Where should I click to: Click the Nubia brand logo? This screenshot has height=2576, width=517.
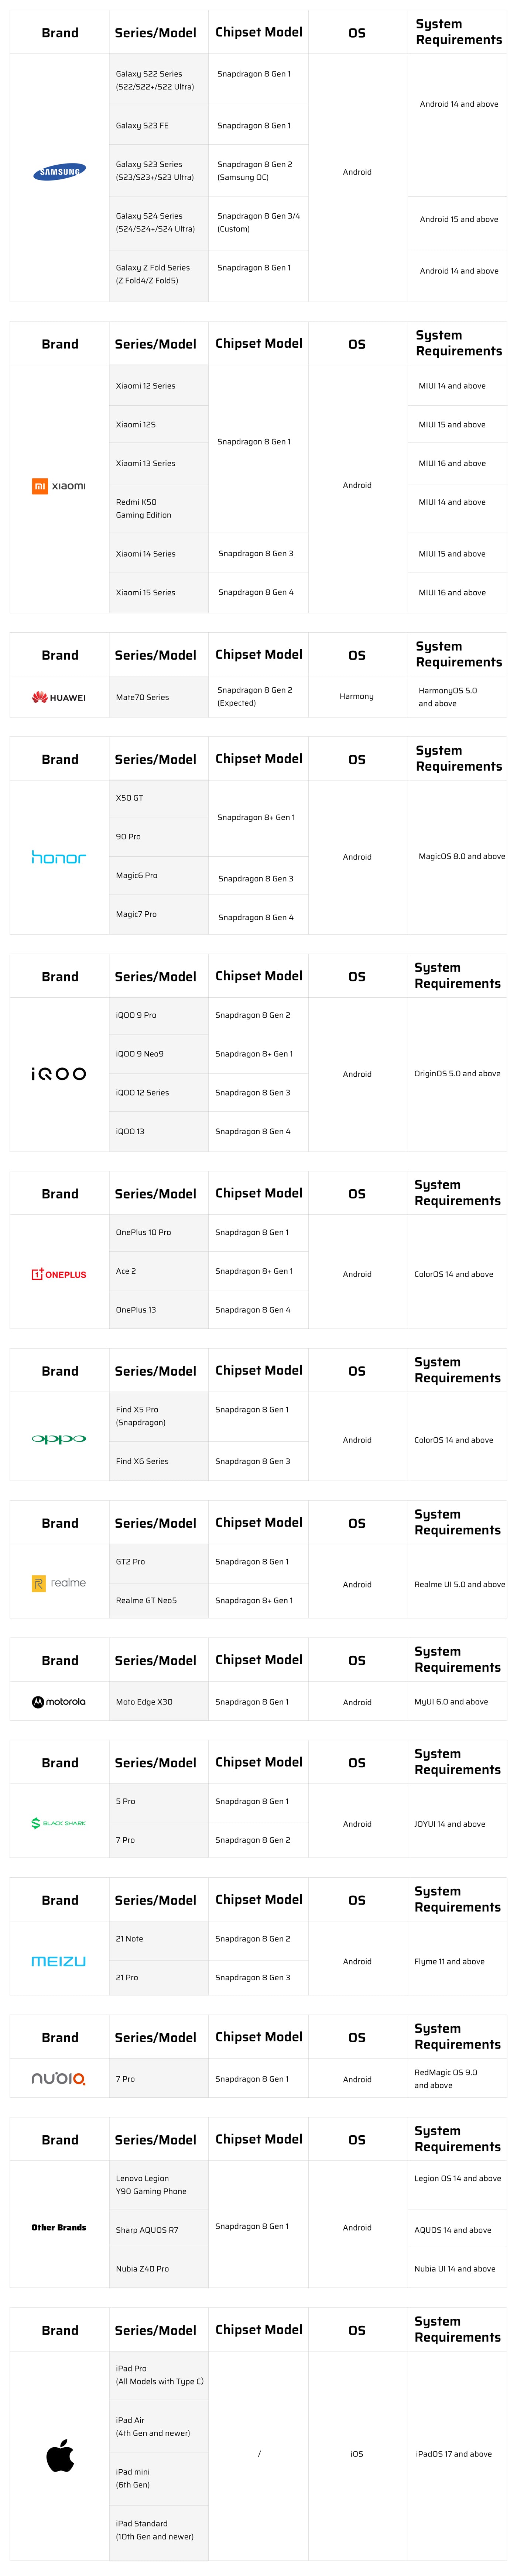59,2078
